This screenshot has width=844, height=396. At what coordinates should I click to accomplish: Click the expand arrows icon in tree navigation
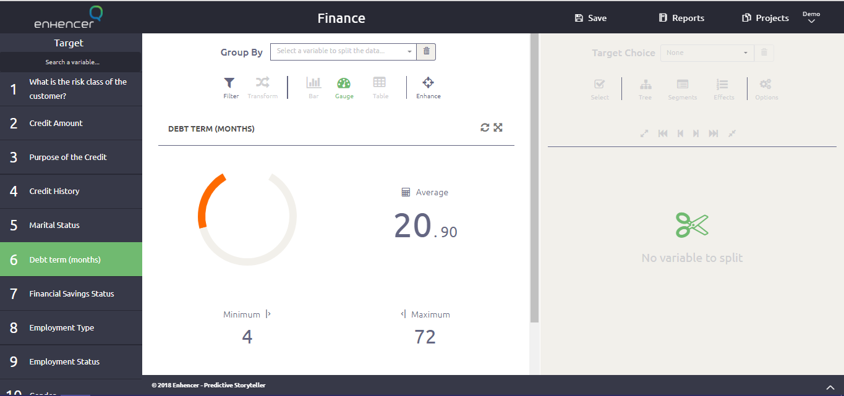pos(644,133)
